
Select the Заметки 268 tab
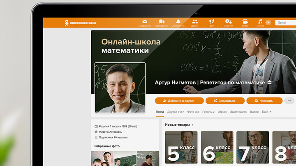(238, 112)
